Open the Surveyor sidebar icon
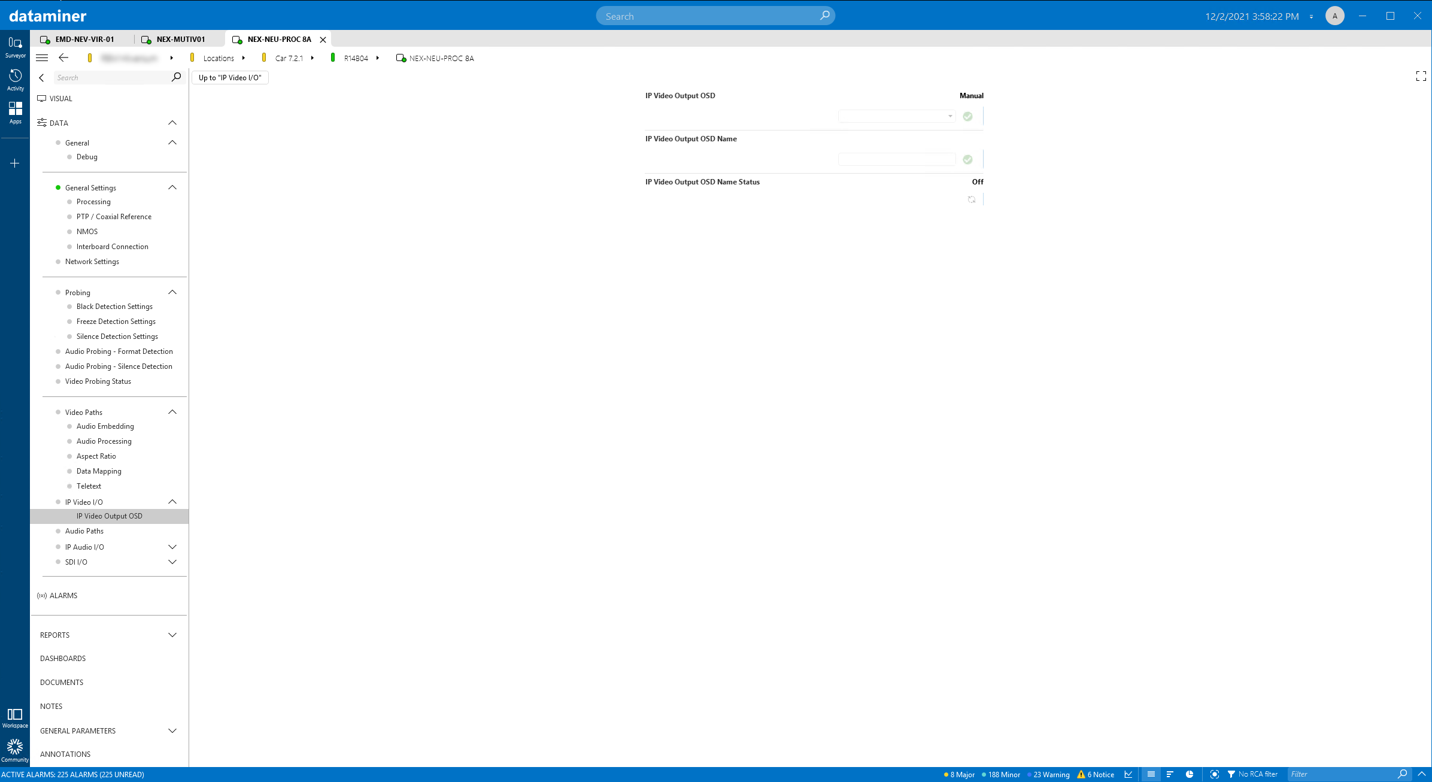This screenshot has width=1432, height=782. [x=15, y=47]
